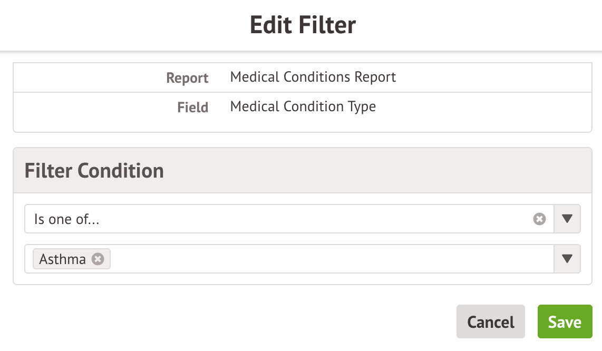Cancel editing the filter
Viewport: 602px width, 351px height.
coord(490,321)
